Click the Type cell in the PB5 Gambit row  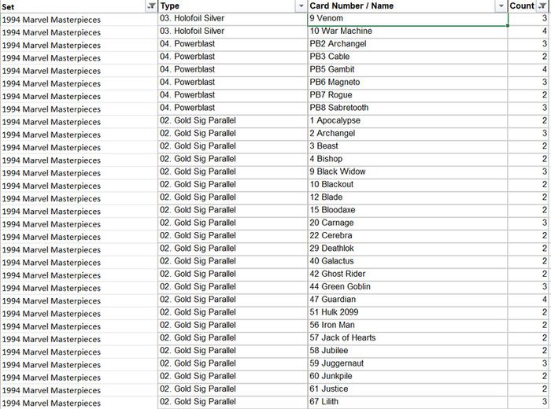(233, 70)
